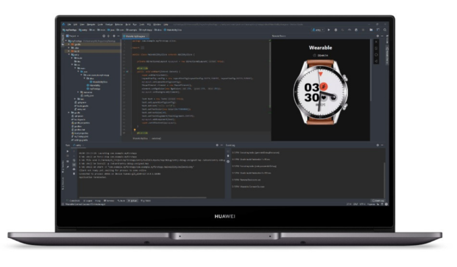The width and height of the screenshot is (457, 267).
Task: Click the emulator Back triangle button
Action: pyautogui.click(x=376, y=61)
